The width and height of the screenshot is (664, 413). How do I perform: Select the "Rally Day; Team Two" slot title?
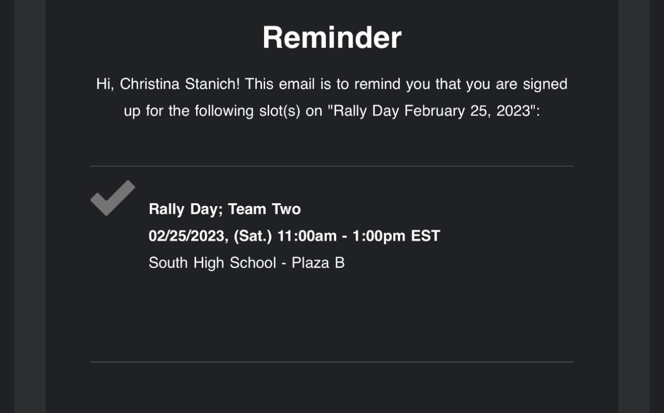point(225,209)
